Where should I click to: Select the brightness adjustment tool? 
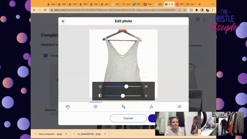tap(95, 107)
